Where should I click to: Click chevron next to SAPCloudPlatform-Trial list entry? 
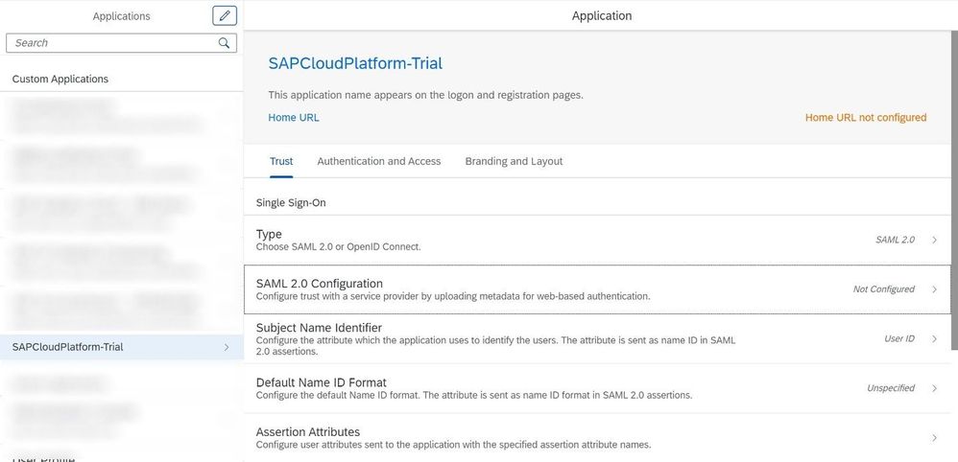227,347
